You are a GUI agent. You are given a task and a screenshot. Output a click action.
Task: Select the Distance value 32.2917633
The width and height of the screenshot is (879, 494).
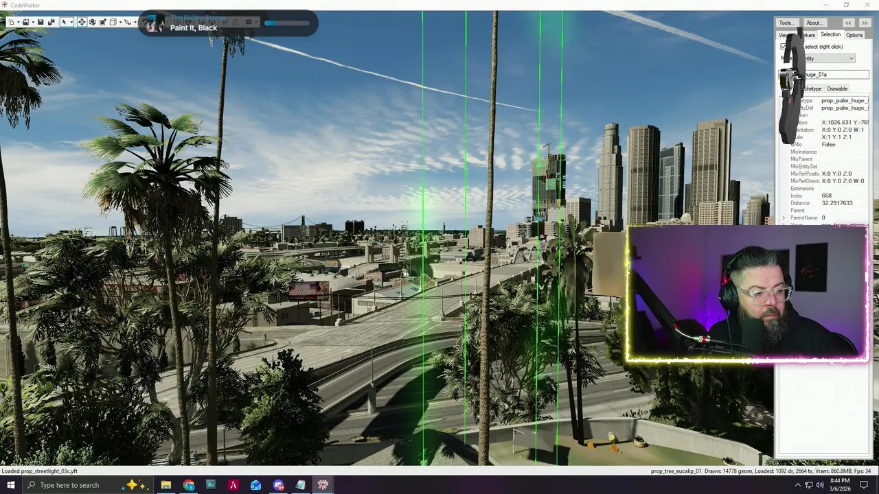pos(837,203)
